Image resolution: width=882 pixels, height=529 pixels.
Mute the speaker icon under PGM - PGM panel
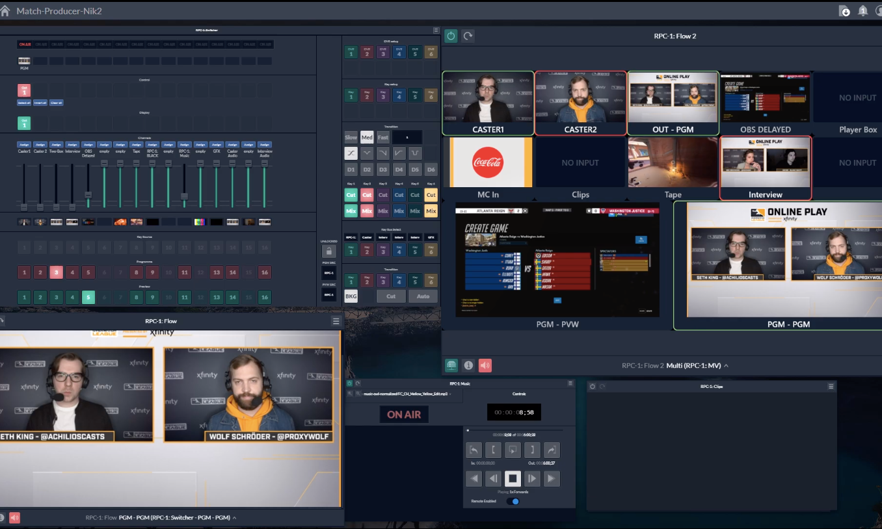click(13, 517)
